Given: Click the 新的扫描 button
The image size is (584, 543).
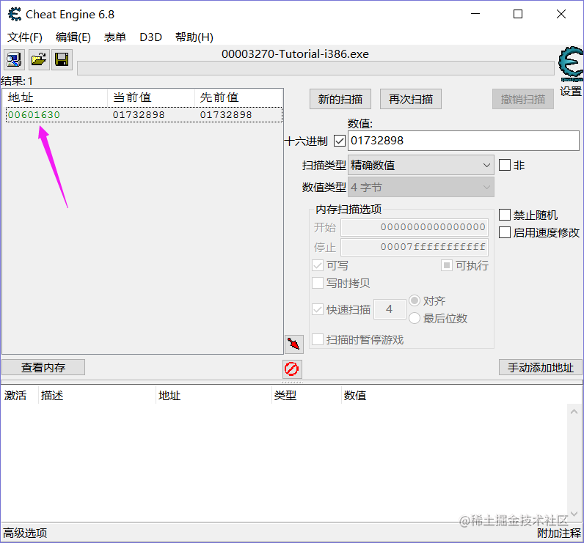Looking at the screenshot, I should 340,100.
